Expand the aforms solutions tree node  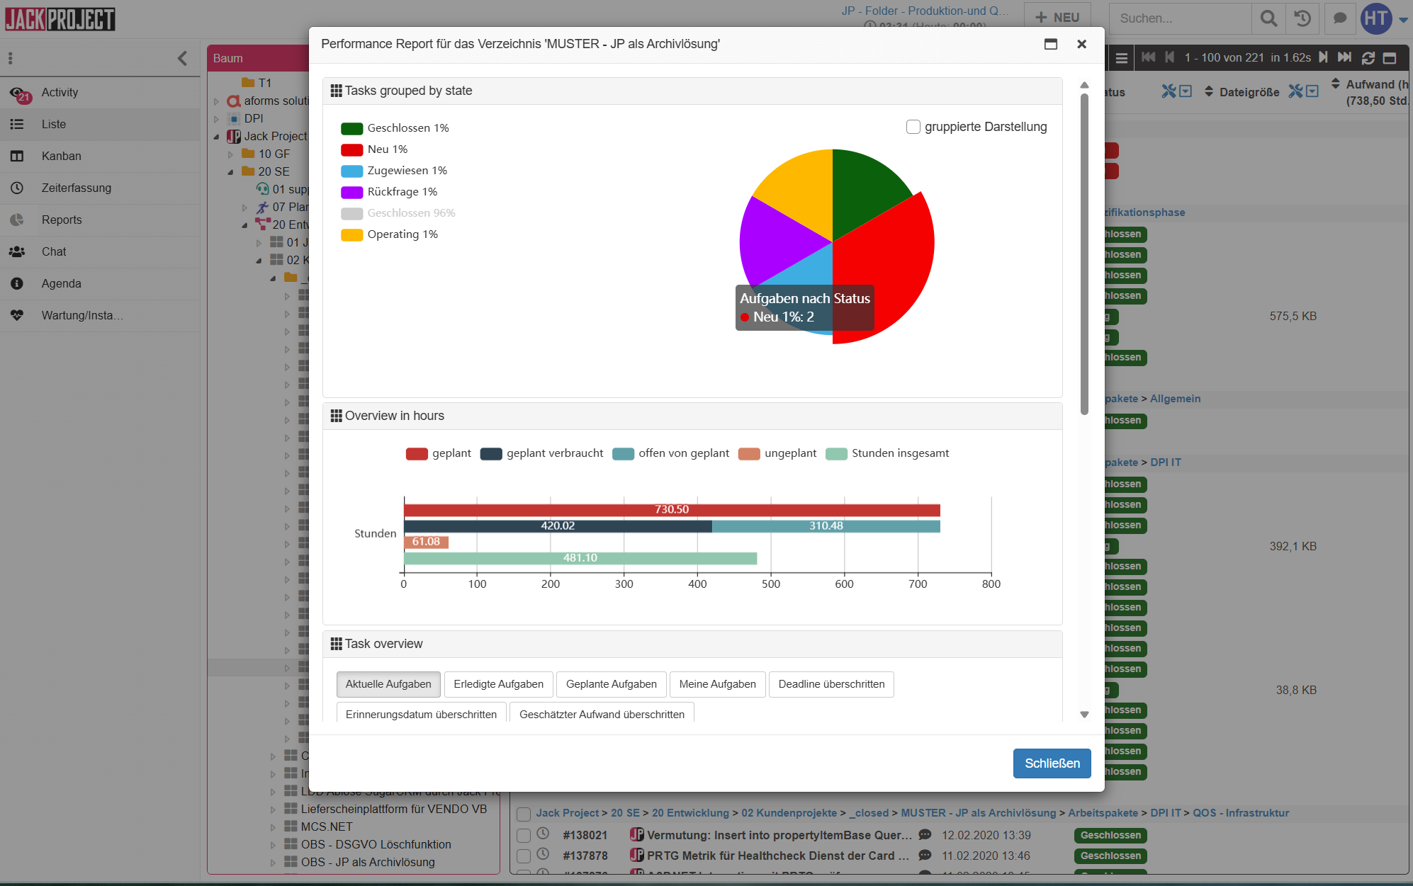pos(217,101)
